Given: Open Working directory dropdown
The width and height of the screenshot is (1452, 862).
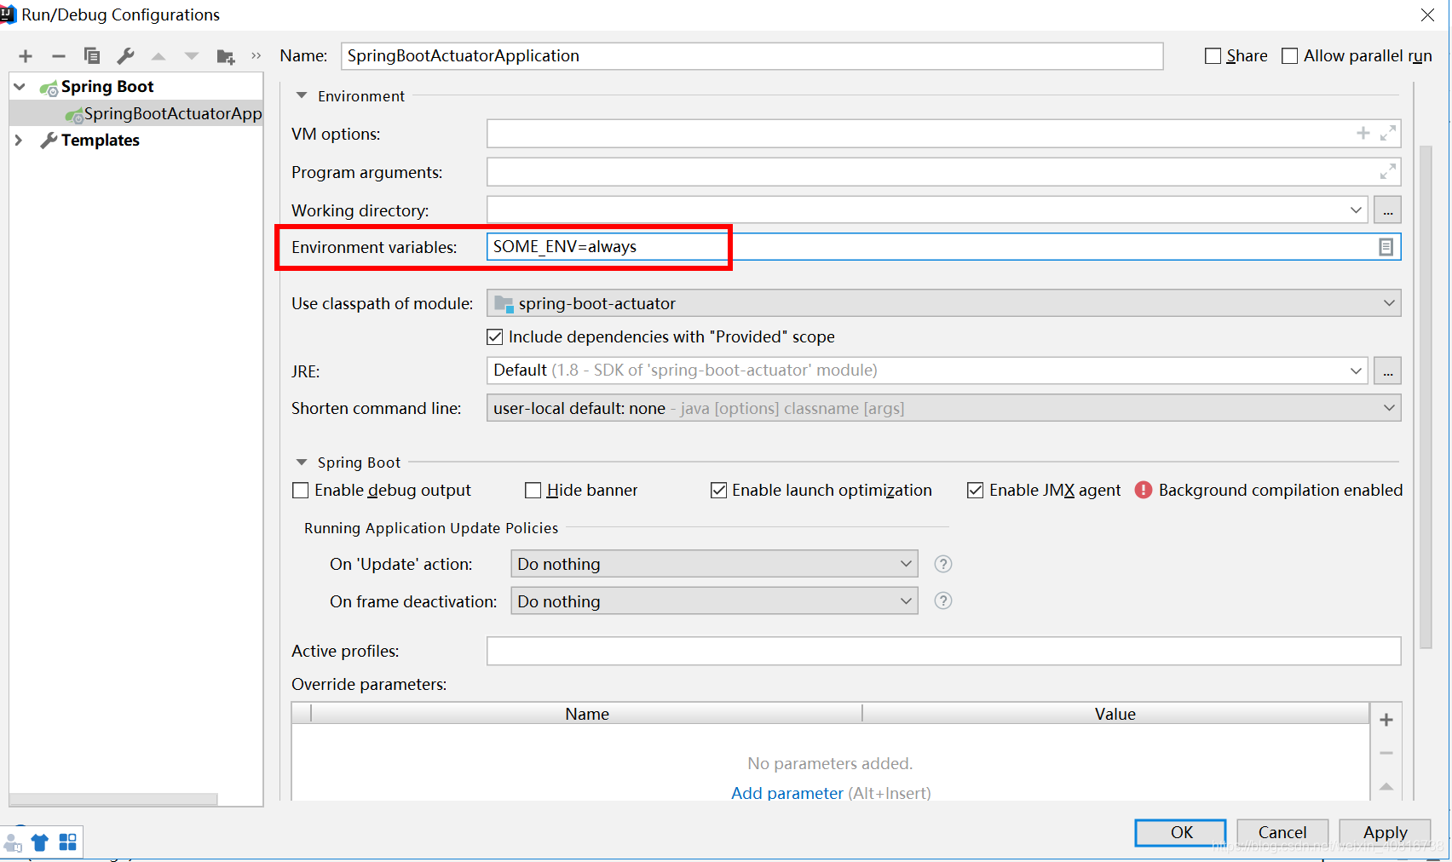Looking at the screenshot, I should pos(1356,210).
